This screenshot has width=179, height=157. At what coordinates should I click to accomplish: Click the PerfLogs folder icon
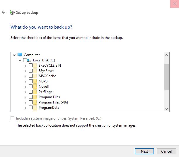pyautogui.click(x=35, y=92)
